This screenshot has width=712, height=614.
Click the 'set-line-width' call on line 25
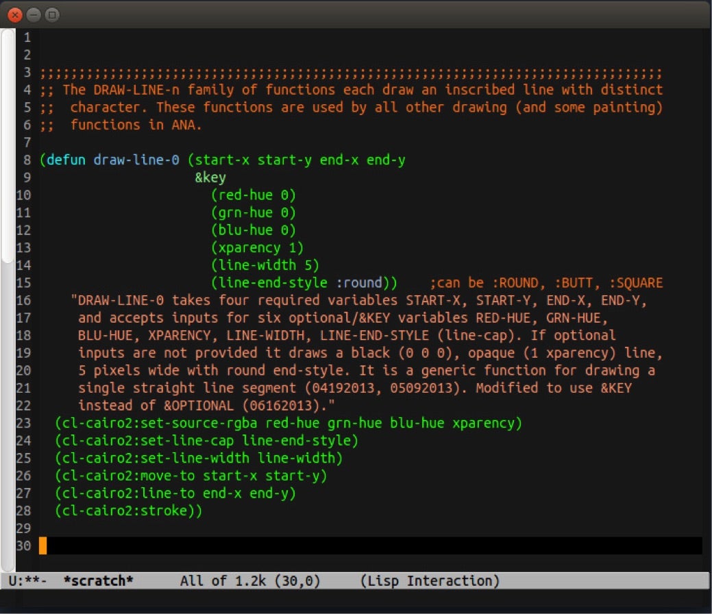coord(195,458)
